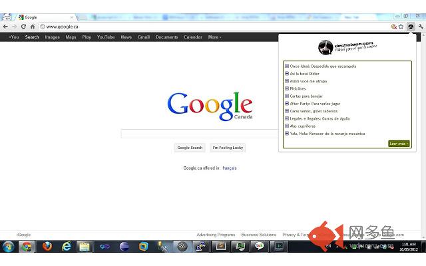Click +You in the Google bar
426x266 pixels.
click(13, 37)
